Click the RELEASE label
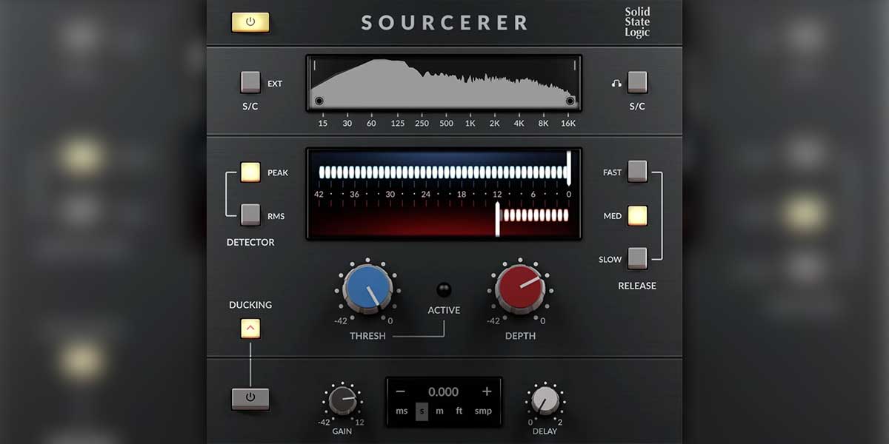 tap(637, 286)
